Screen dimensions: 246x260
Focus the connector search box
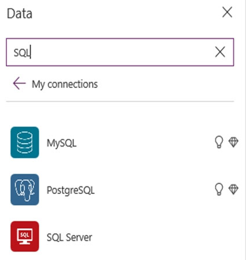[x=120, y=52]
